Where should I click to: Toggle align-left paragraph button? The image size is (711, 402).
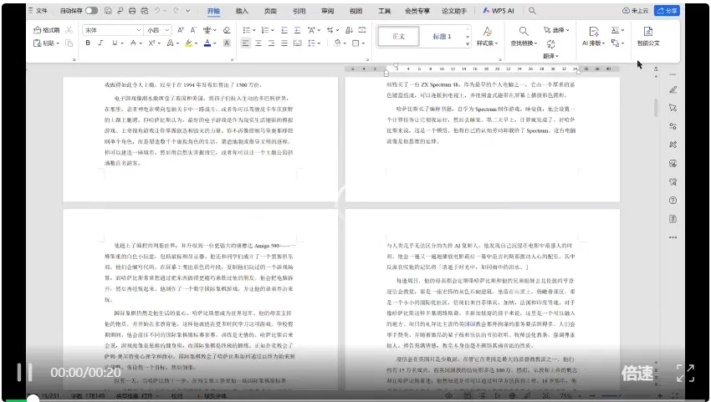245,43
